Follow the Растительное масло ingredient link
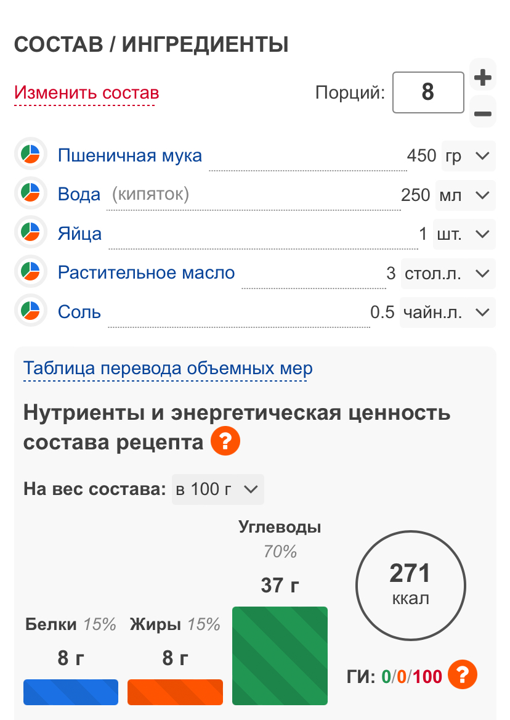510x720 pixels. tap(147, 273)
